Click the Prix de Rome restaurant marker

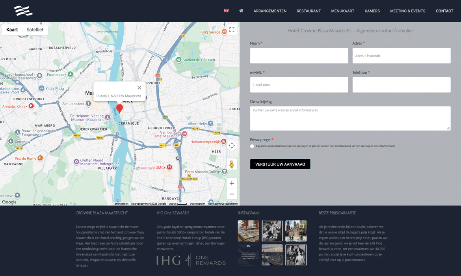[40, 158]
